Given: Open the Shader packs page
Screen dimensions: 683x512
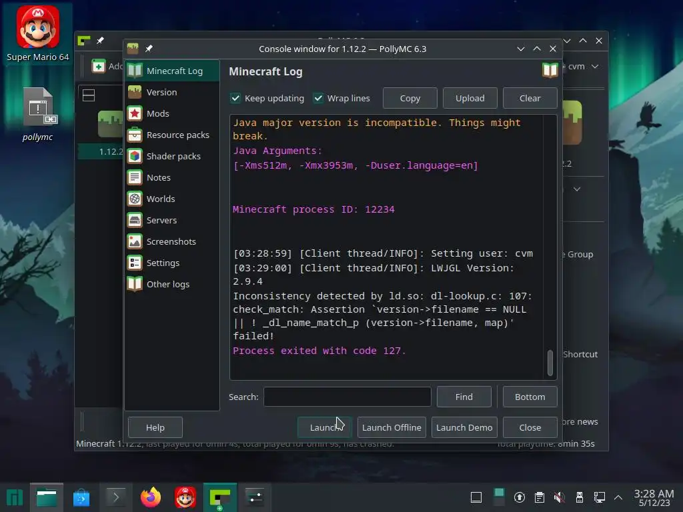Looking at the screenshot, I should pyautogui.click(x=172, y=156).
